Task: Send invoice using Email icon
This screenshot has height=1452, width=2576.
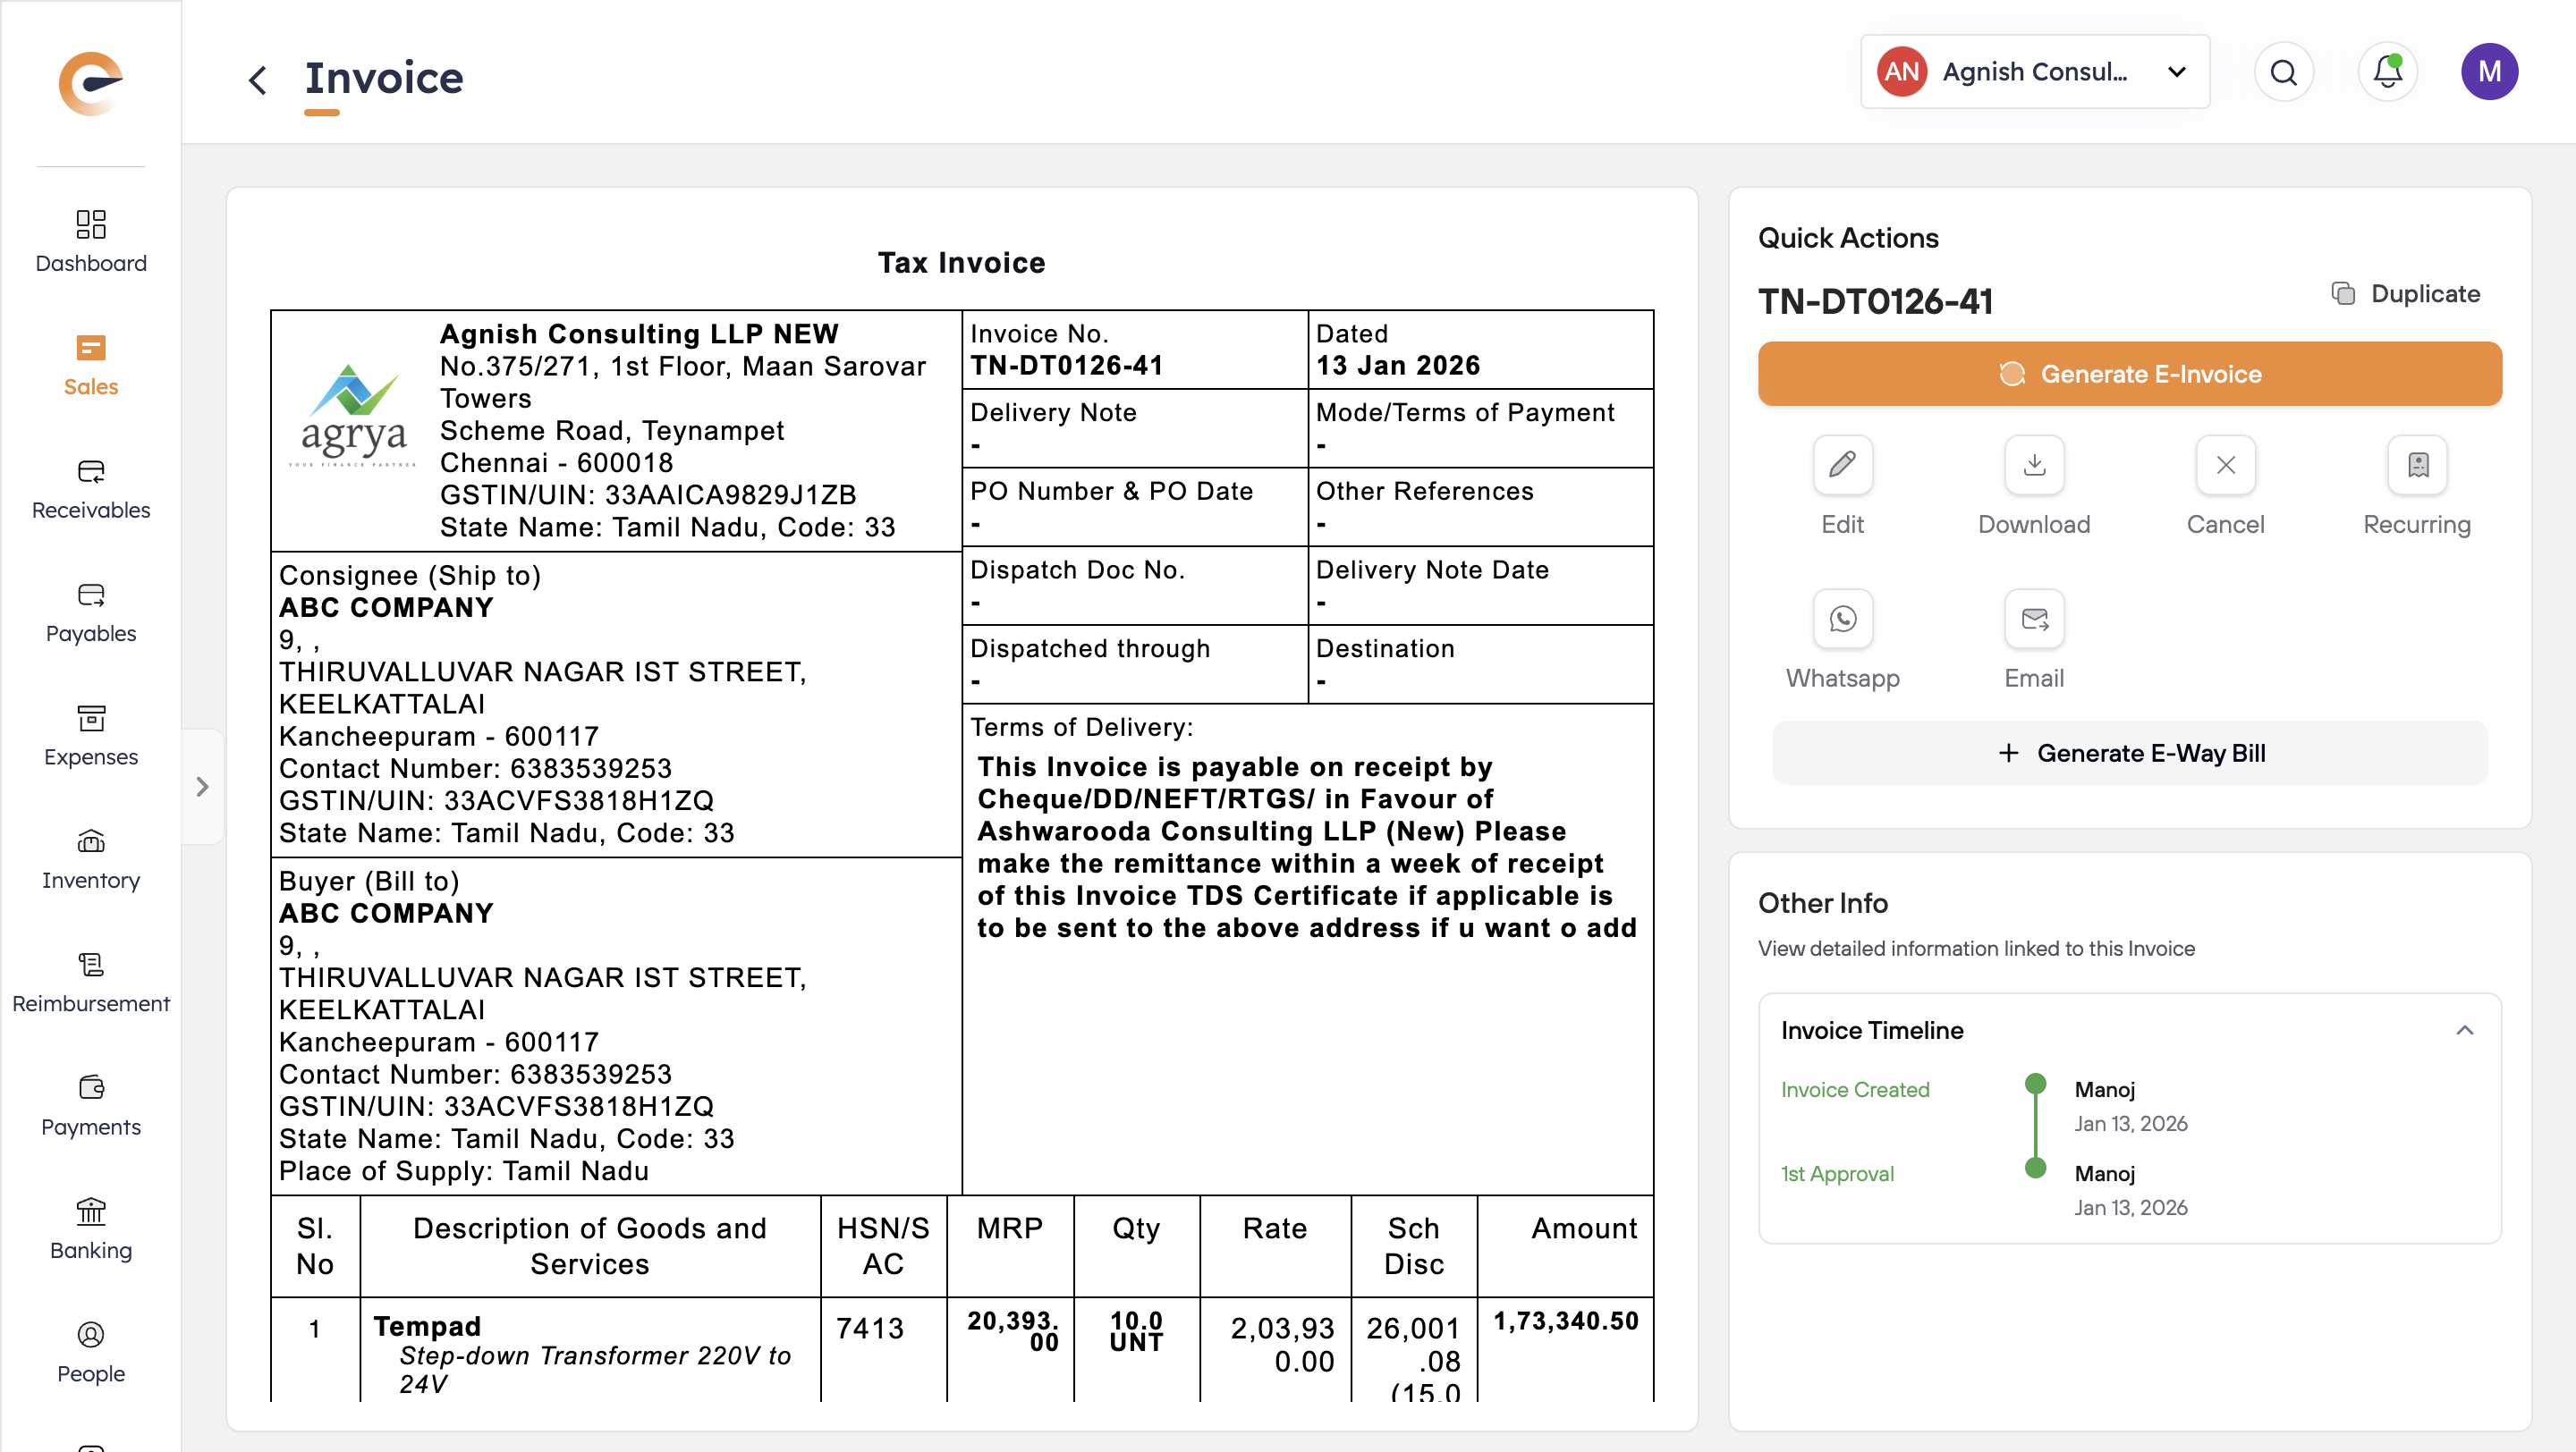Action: pyautogui.click(x=2033, y=620)
